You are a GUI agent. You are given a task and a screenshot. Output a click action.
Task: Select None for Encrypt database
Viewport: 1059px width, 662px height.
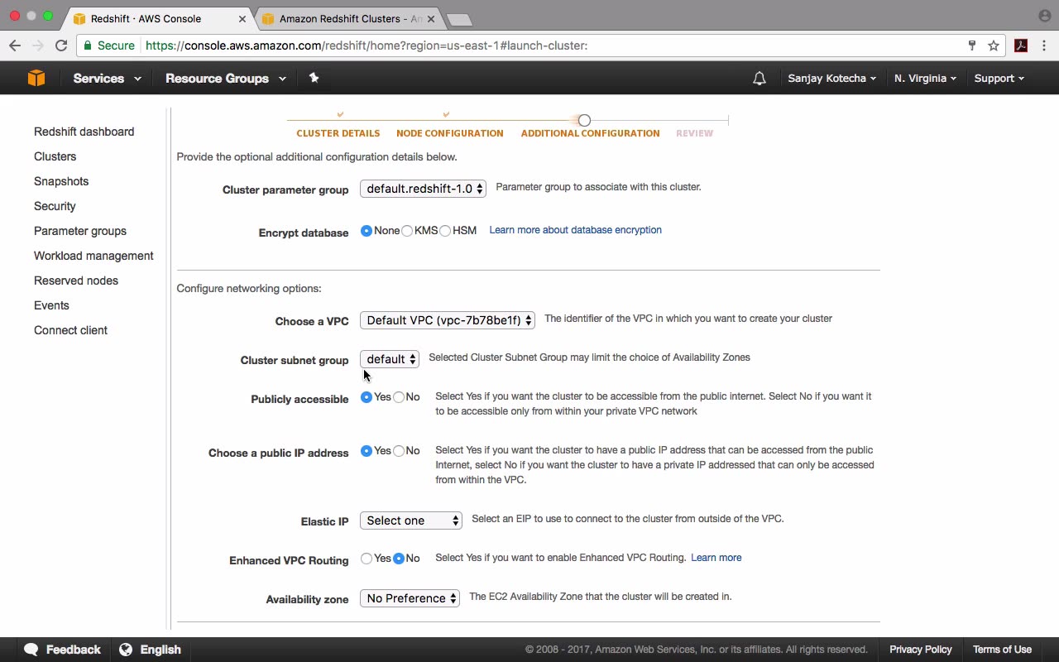point(367,231)
